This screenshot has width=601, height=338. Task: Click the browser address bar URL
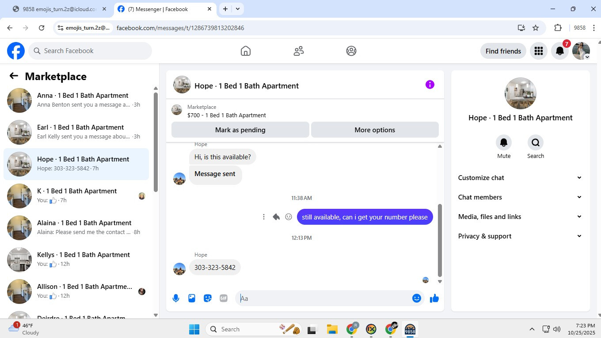click(180, 28)
